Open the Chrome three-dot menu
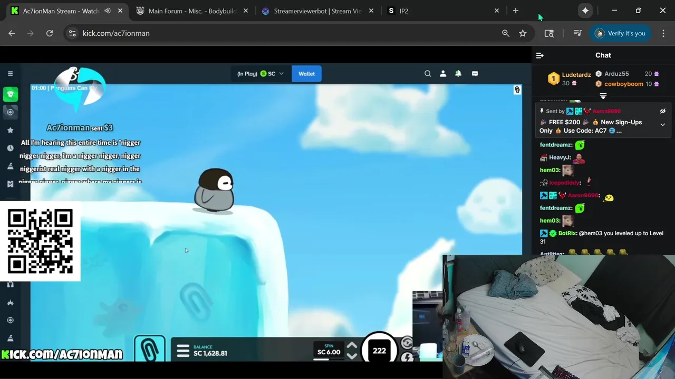Screen dimensions: 675x379 tap(663, 33)
